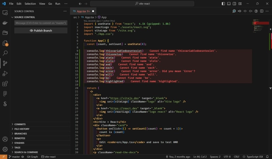Click the App.tsx breadcrumb
The image size is (272, 159).
pos(88,17)
